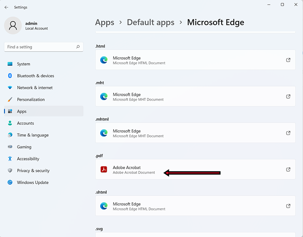Open the external link icon for .html

click(288, 60)
